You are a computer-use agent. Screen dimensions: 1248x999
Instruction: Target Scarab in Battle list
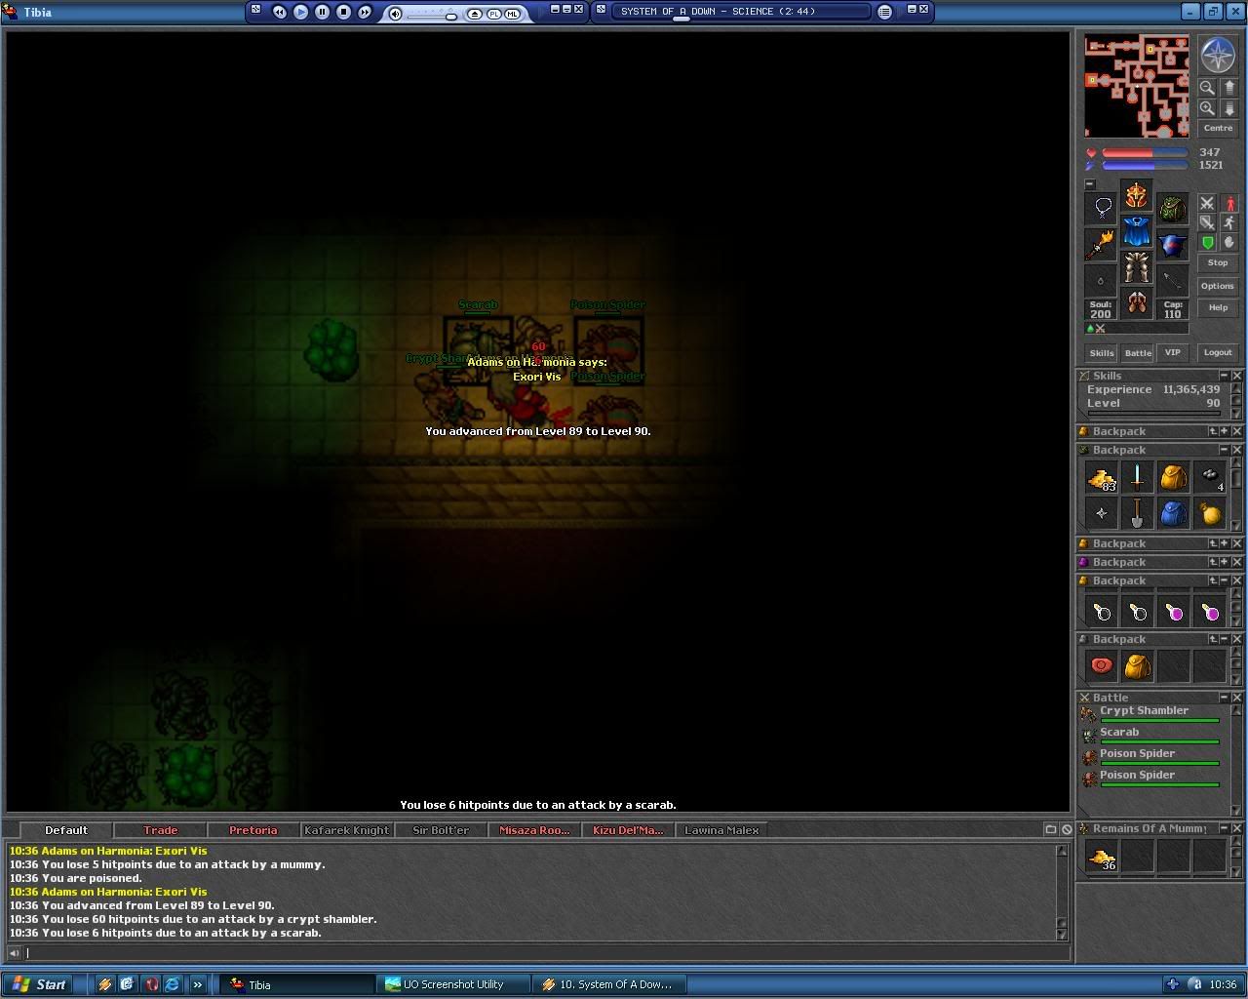(x=1150, y=736)
